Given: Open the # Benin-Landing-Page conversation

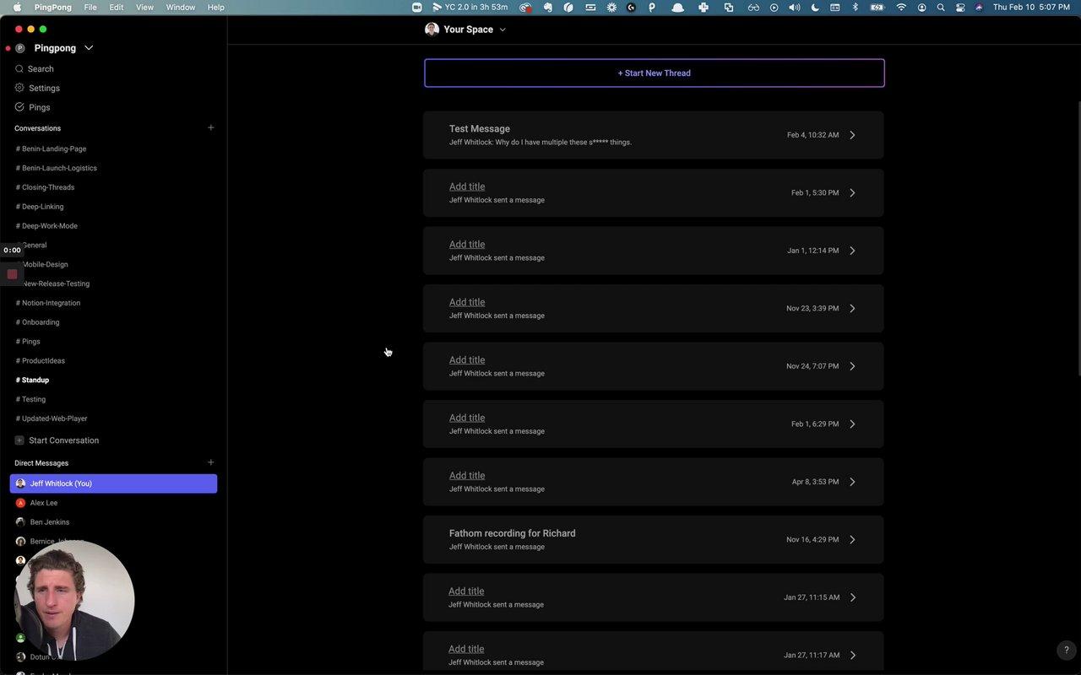Looking at the screenshot, I should [x=52, y=148].
